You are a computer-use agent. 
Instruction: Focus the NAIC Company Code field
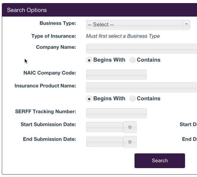116,75
